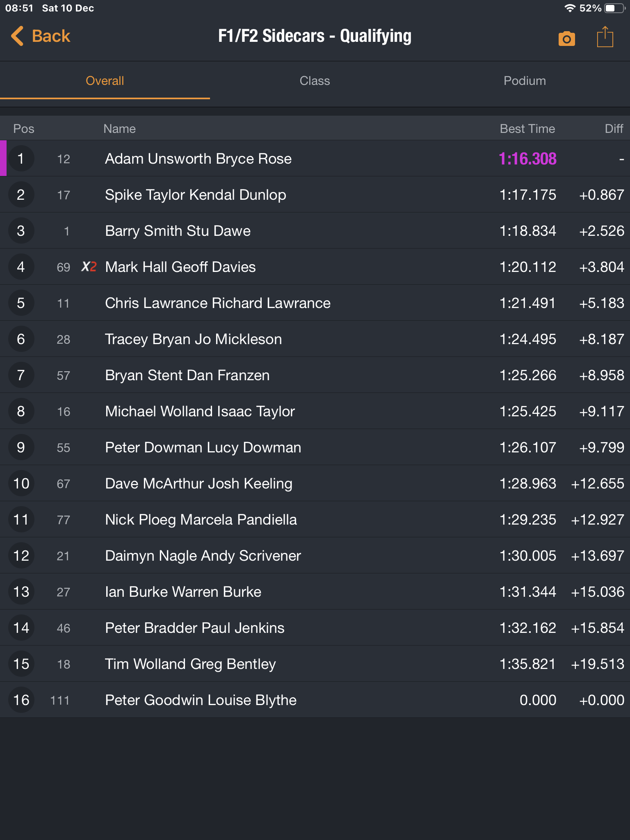Tap position 1 circle badge

coord(21,159)
